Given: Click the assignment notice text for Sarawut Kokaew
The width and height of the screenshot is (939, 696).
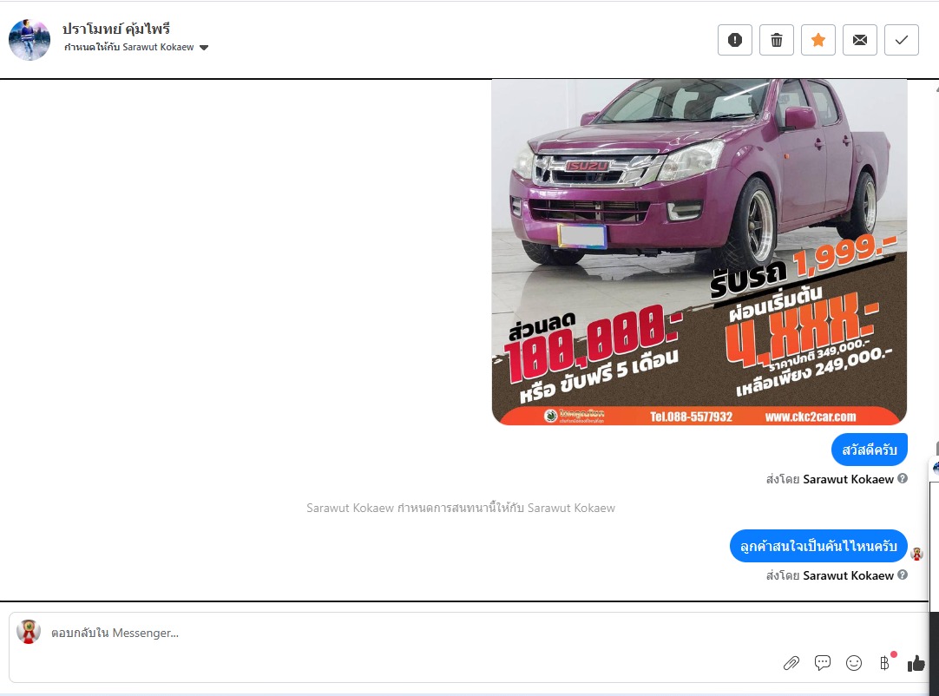Looking at the screenshot, I should [461, 508].
